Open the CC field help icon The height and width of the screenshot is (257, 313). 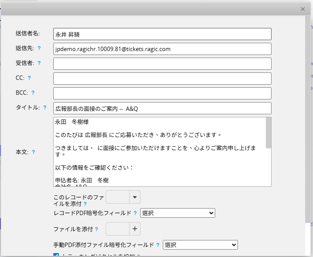(x=29, y=78)
